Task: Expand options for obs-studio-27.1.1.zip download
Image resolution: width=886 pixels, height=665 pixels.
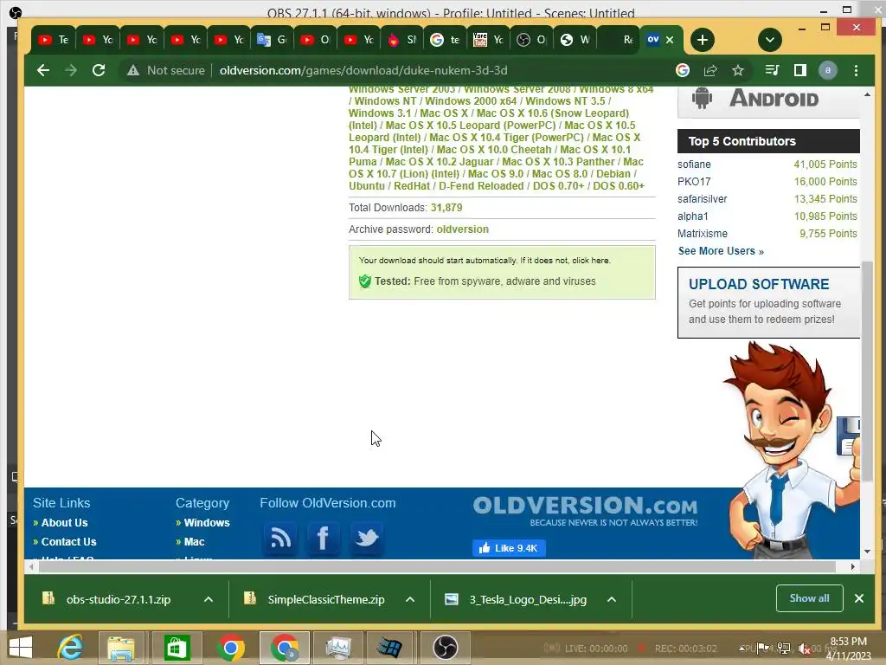Action: (x=209, y=599)
